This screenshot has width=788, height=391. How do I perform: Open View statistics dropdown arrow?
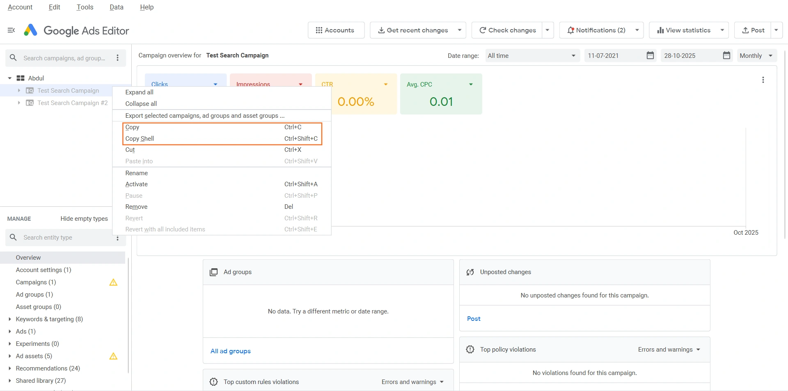click(722, 30)
